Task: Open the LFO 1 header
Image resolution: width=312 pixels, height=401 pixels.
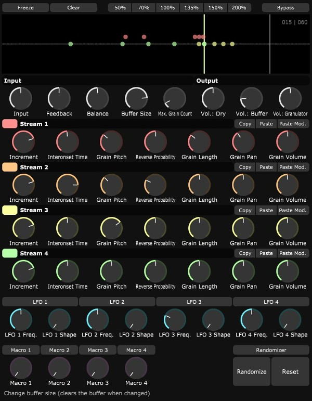Action: pos(40,302)
